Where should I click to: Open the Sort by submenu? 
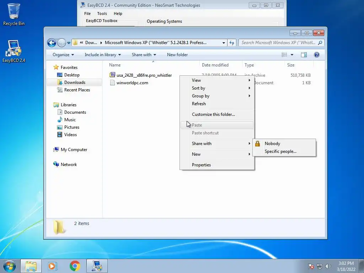[217, 88]
